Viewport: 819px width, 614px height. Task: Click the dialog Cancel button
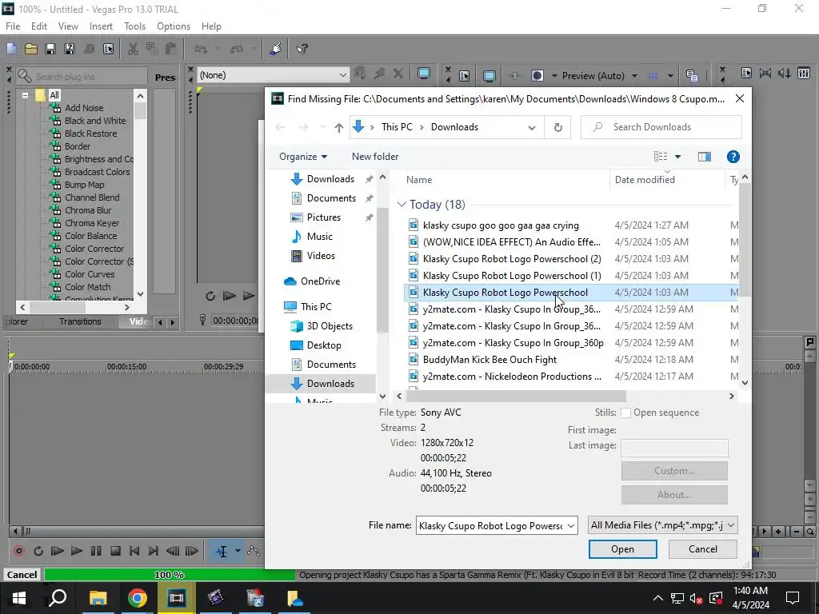(x=702, y=549)
